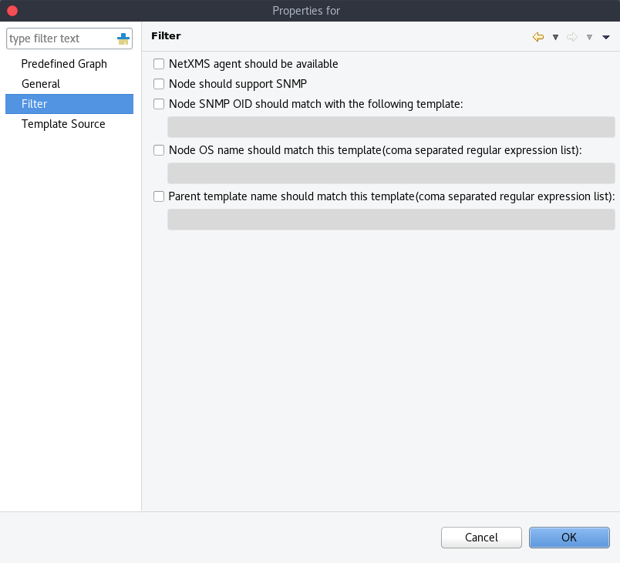
Task: Toggle the Node SNMP OID template checkbox
Action: 159,104
